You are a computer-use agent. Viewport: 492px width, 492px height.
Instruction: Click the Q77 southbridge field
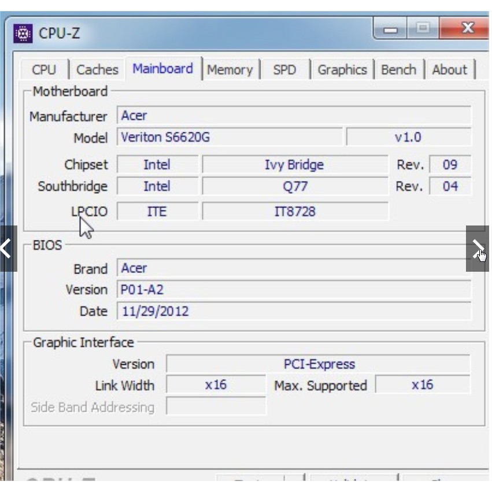point(294,187)
